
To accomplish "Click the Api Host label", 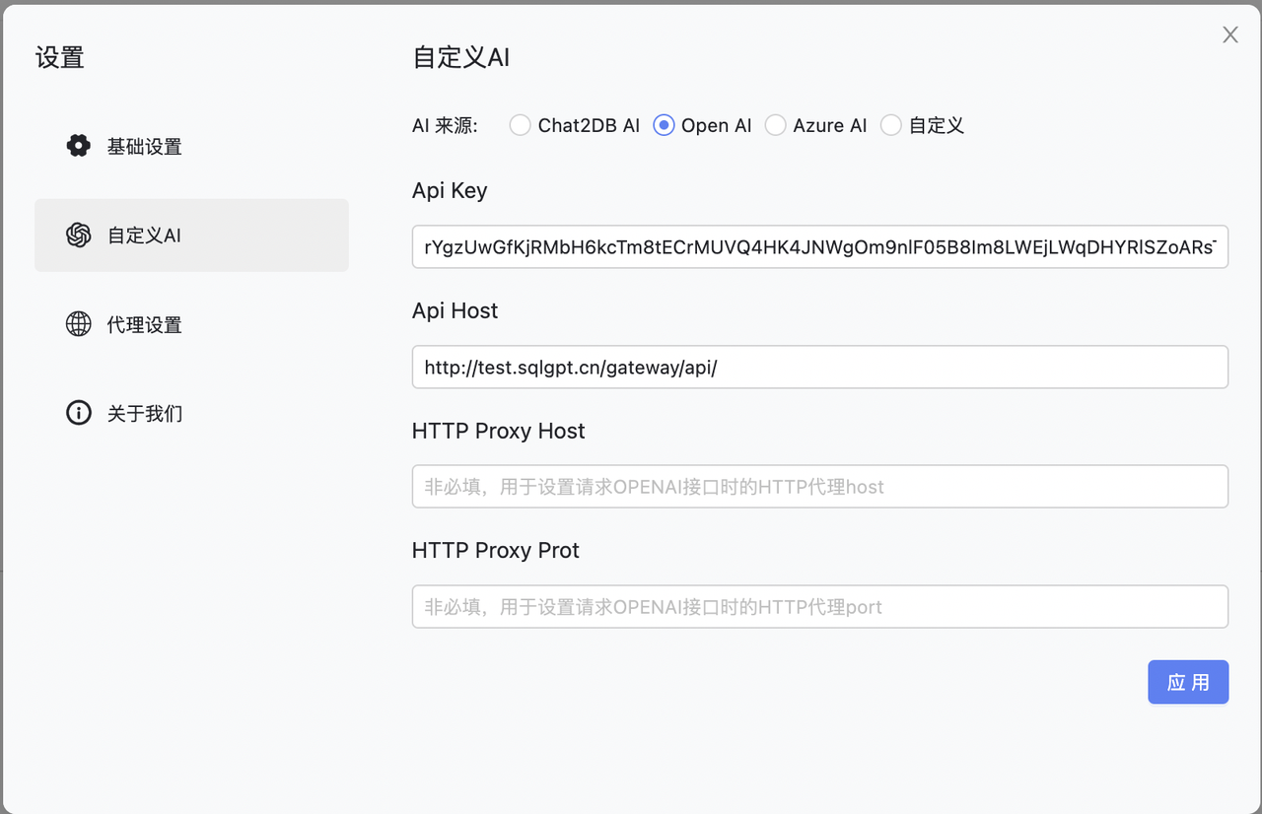I will point(455,310).
